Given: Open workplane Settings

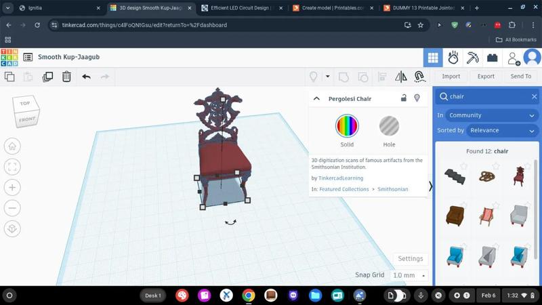Looking at the screenshot, I should pos(411,259).
